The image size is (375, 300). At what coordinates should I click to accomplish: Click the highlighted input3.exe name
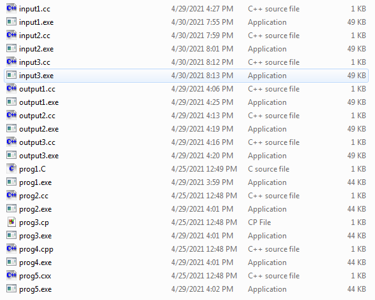(x=36, y=76)
